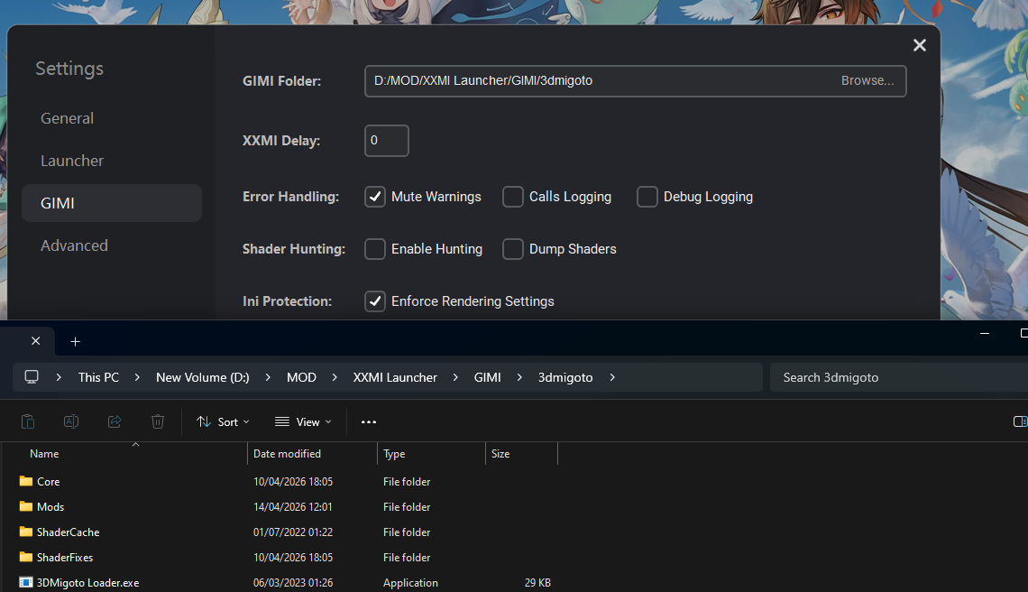Click the 29 KB size cell
This screenshot has height=592, width=1028.
tap(537, 583)
